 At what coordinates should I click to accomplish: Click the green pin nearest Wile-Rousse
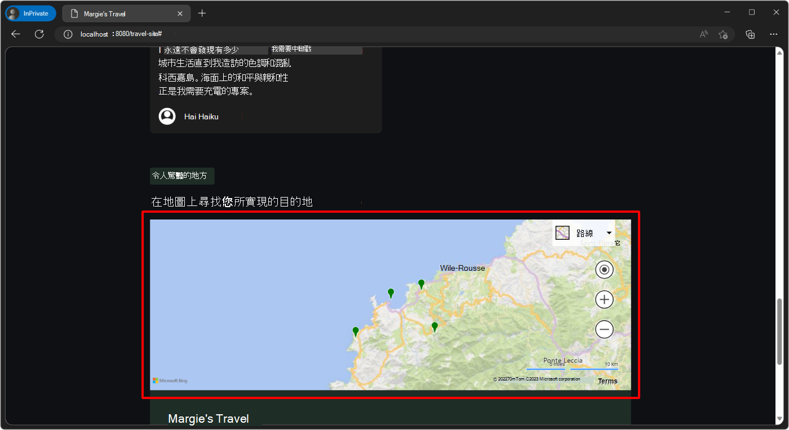click(422, 284)
